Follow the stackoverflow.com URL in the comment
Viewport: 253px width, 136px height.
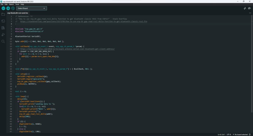click(x=83, y=21)
